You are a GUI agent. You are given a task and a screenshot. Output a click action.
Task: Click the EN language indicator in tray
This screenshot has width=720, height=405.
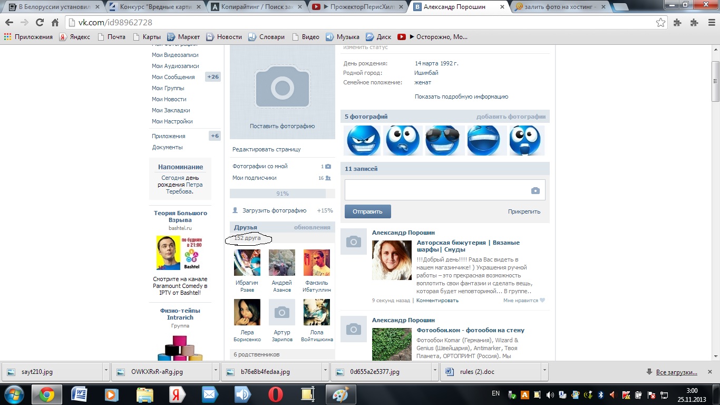(495, 393)
